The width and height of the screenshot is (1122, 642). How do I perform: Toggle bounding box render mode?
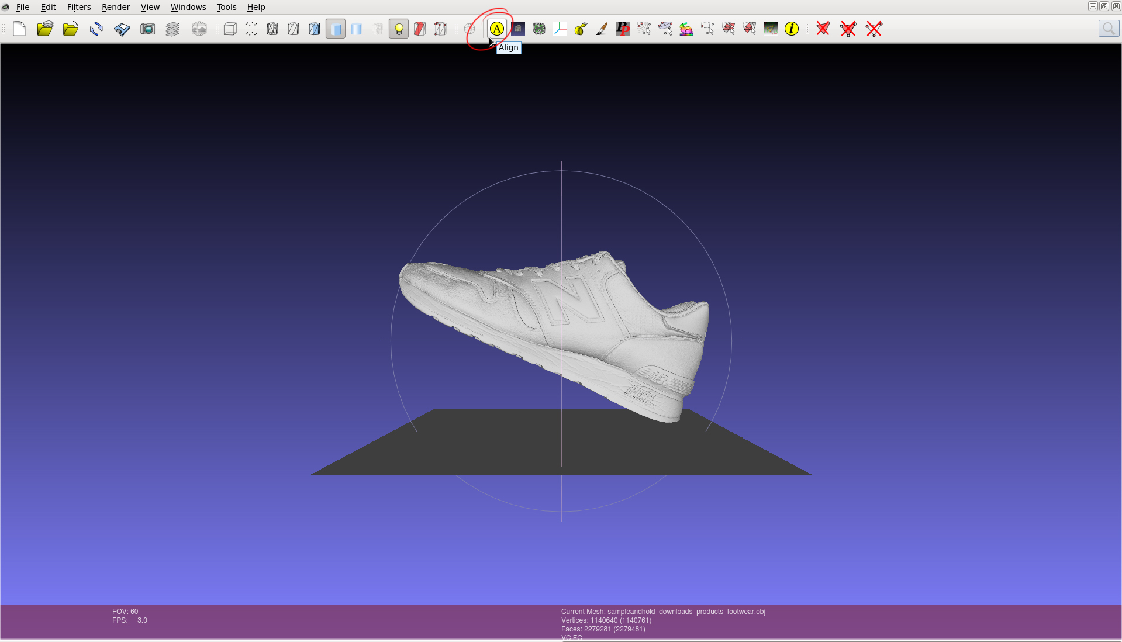[230, 29]
